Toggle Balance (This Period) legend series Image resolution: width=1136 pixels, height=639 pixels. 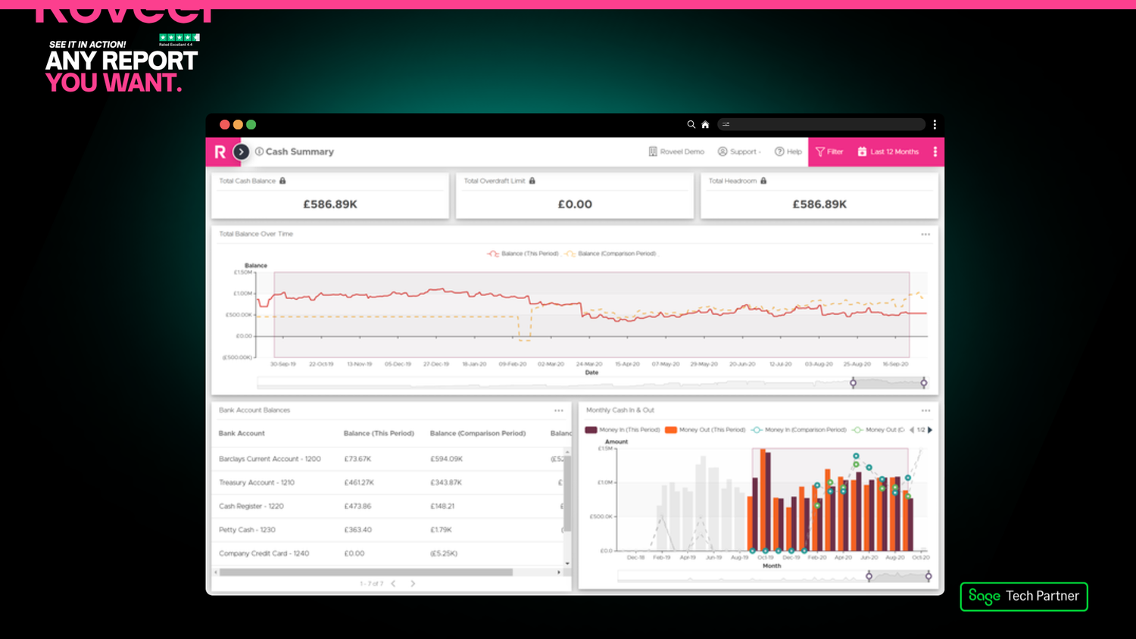pyautogui.click(x=523, y=254)
